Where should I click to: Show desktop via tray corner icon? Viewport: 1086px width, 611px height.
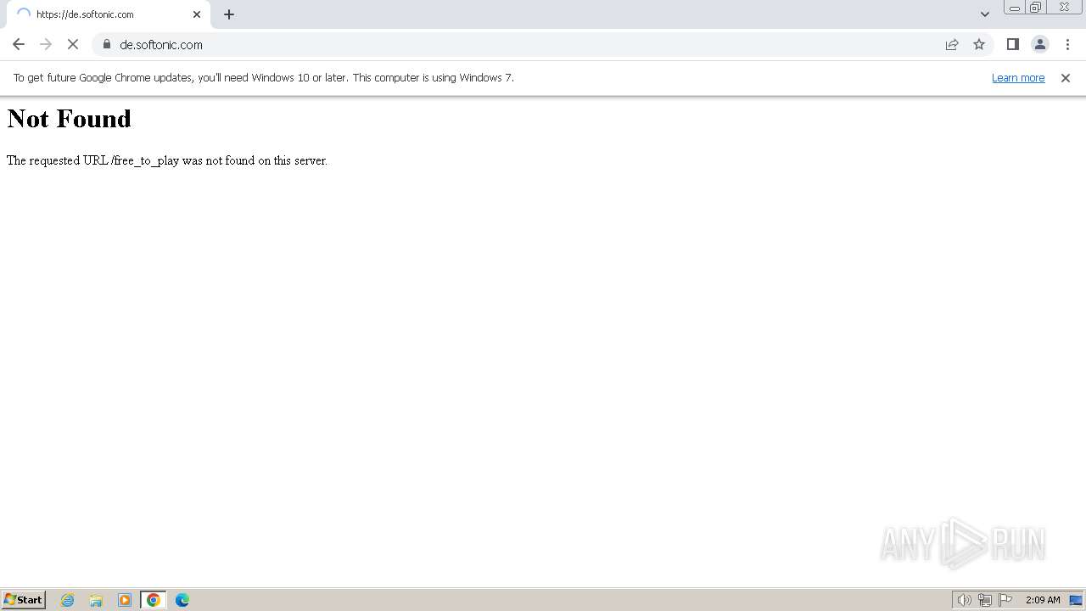coord(1076,600)
